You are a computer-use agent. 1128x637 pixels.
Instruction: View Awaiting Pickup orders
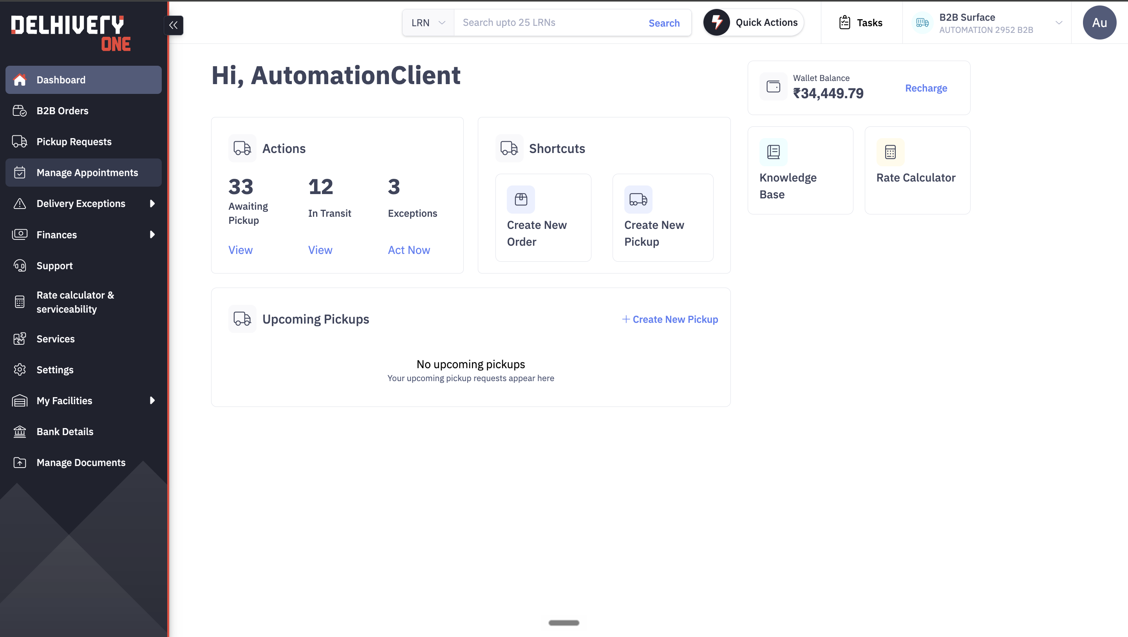240,250
